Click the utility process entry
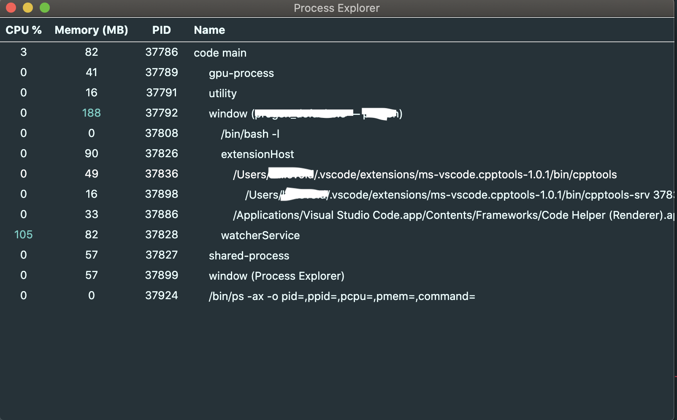The width and height of the screenshot is (677, 420). (222, 93)
